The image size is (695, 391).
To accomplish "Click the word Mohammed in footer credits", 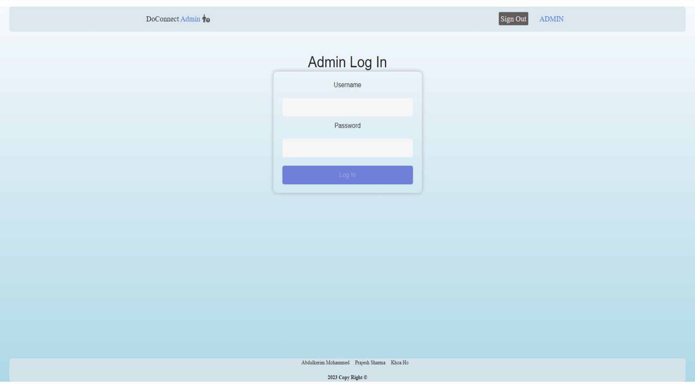I will [337, 363].
